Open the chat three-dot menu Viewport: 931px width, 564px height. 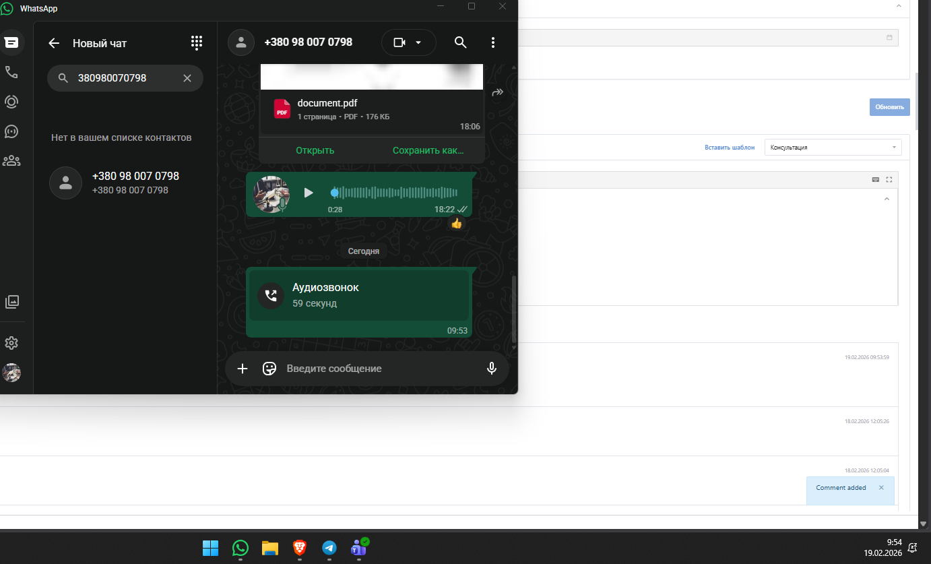pyautogui.click(x=493, y=42)
